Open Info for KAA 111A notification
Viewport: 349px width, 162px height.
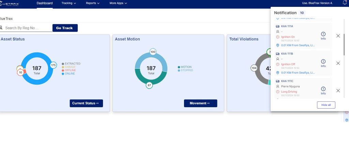coord(323,35)
